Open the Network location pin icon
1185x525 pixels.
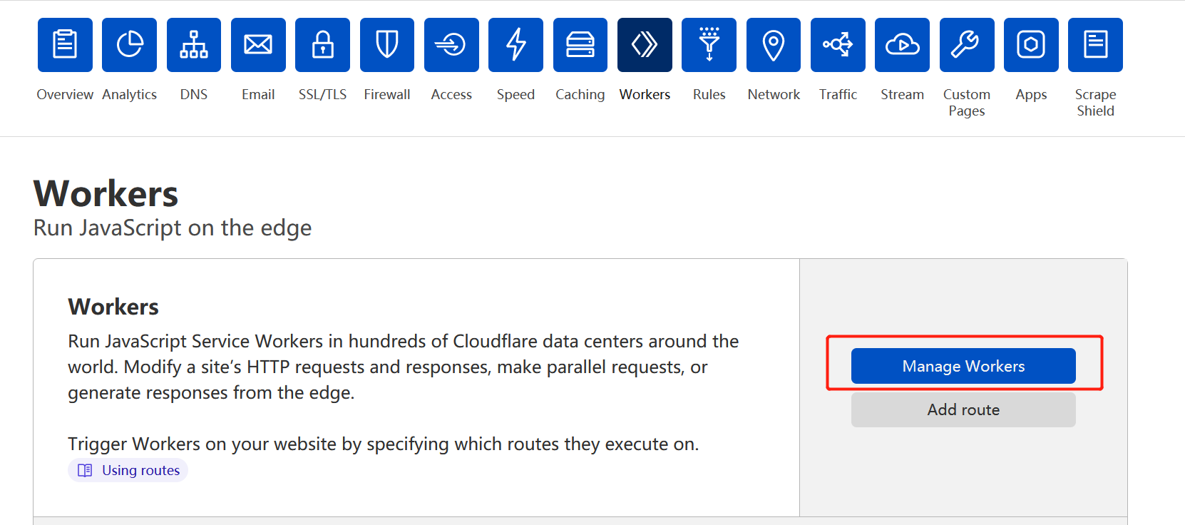point(774,45)
